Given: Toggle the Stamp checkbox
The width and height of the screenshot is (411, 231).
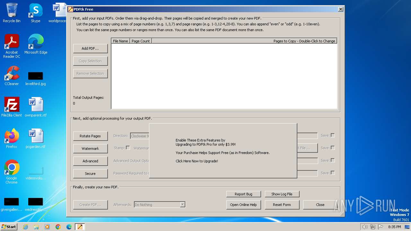Looking at the screenshot, I should pyautogui.click(x=128, y=148).
